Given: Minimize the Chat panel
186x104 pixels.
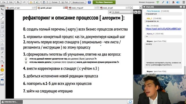Looking at the screenshot, I should pyautogui.click(x=181, y=7).
